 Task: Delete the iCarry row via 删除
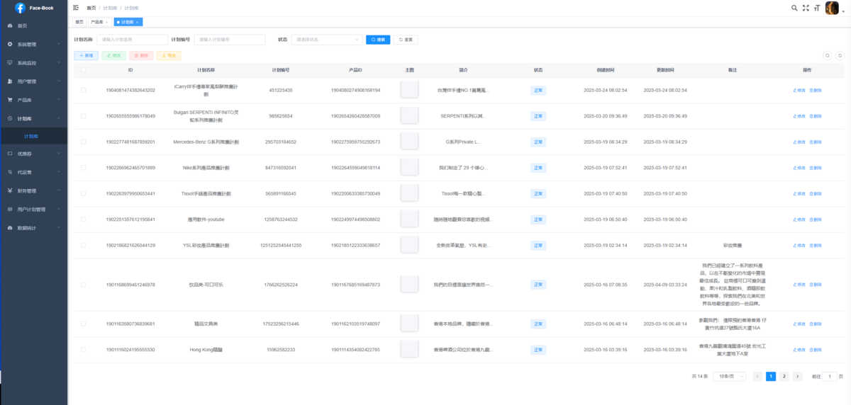[816, 90]
